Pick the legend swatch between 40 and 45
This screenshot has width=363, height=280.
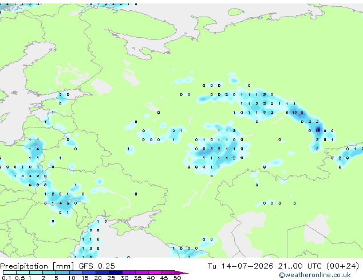(x=155, y=273)
